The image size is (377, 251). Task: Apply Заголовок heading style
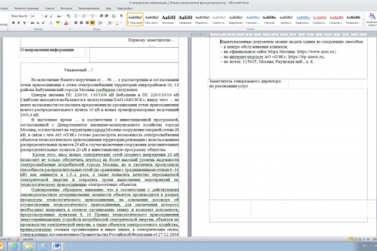169,19
